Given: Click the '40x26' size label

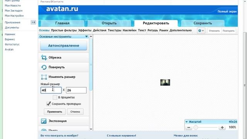Looking at the screenshot, I should coord(233,122).
